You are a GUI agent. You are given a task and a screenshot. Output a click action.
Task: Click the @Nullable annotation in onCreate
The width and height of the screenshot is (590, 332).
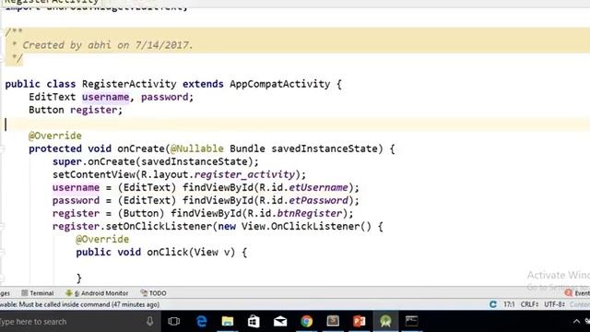pos(197,148)
